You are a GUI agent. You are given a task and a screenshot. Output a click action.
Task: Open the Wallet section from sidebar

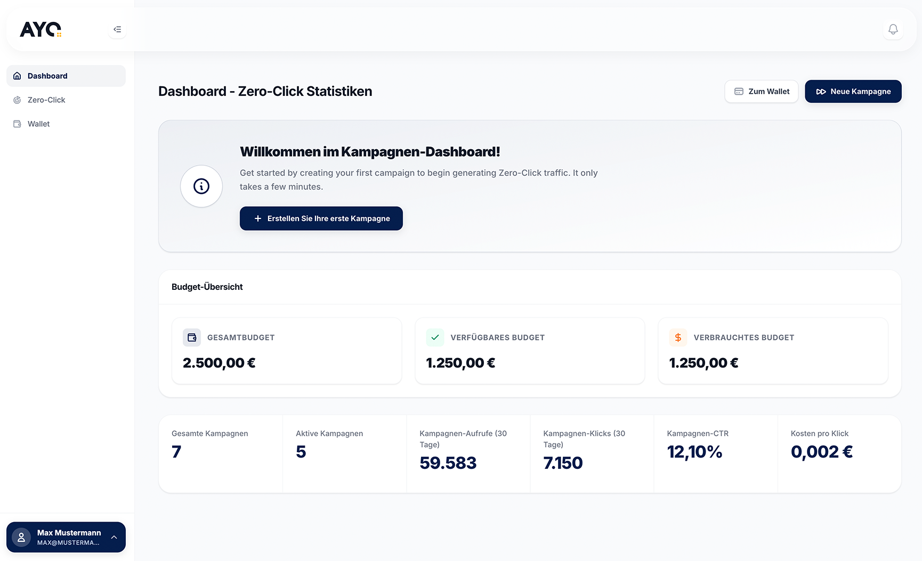click(x=38, y=124)
